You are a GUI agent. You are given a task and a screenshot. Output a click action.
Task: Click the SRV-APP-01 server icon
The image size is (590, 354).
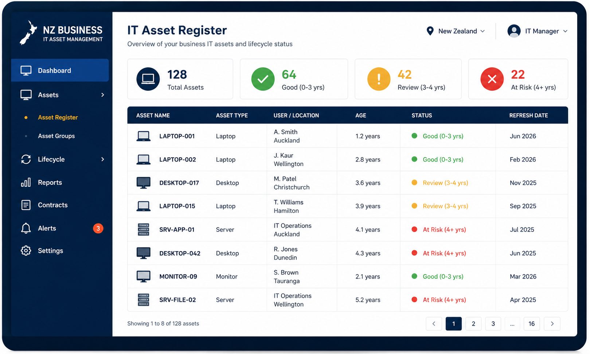click(x=144, y=229)
